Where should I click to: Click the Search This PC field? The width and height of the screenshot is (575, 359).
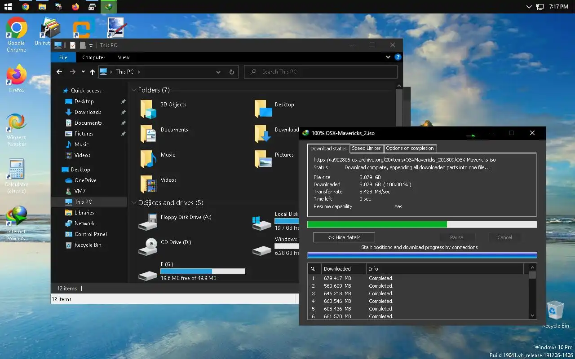tap(321, 72)
